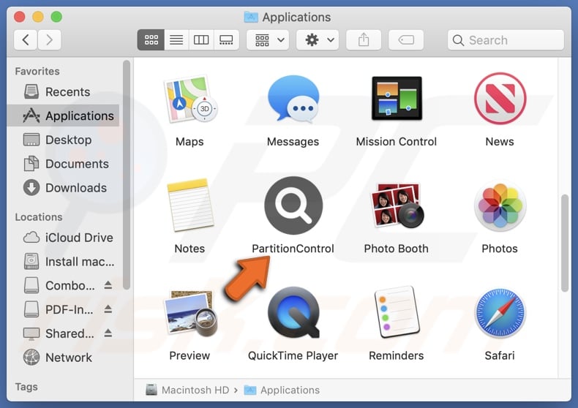
Task: Click the QuickTime Player name label
Action: 293,355
